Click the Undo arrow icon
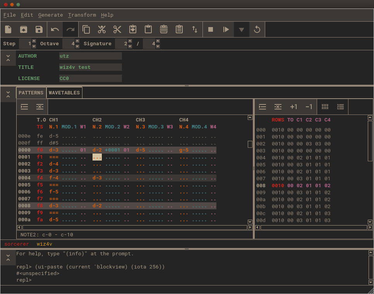Image resolution: width=374 pixels, height=294 pixels. tap(55, 29)
